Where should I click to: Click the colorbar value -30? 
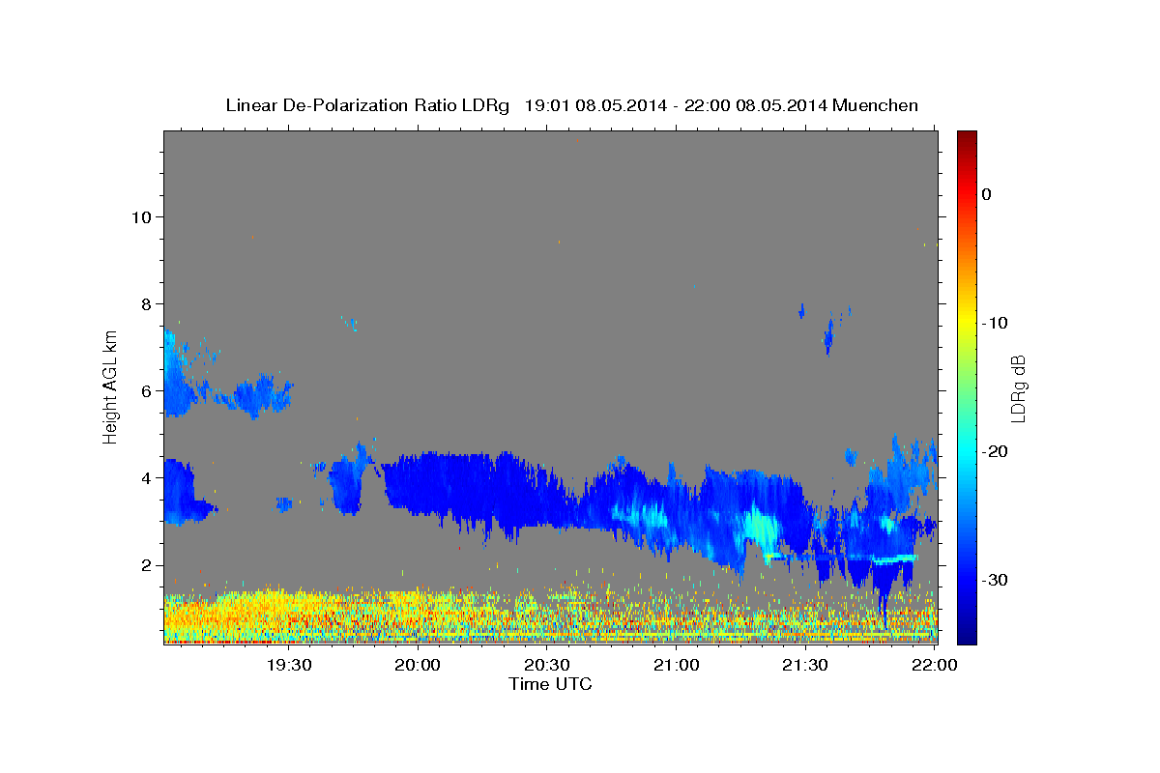coord(996,580)
